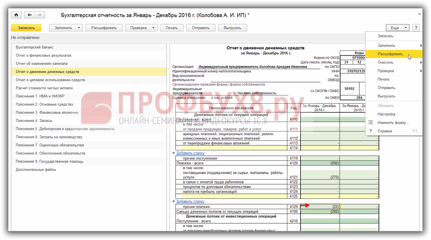
Task: Click the 2016 value cell for line 4110
Action: (x=320, y=120)
